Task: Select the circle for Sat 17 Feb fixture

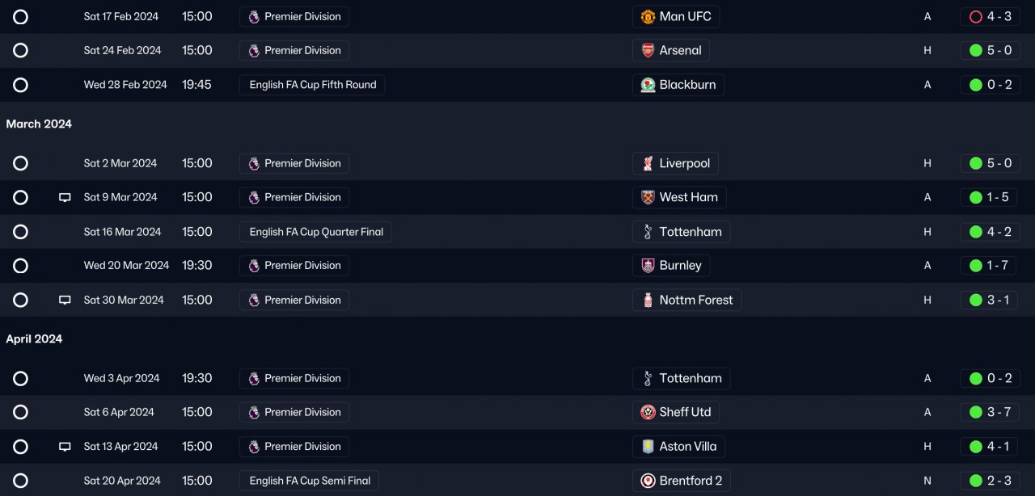Action: (21, 17)
